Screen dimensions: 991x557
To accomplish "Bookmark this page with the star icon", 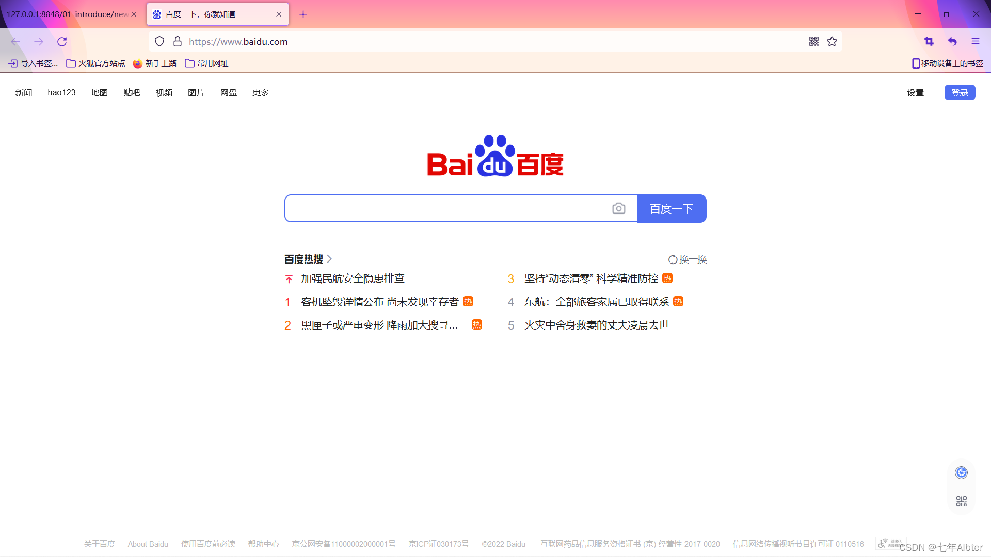I will point(832,41).
